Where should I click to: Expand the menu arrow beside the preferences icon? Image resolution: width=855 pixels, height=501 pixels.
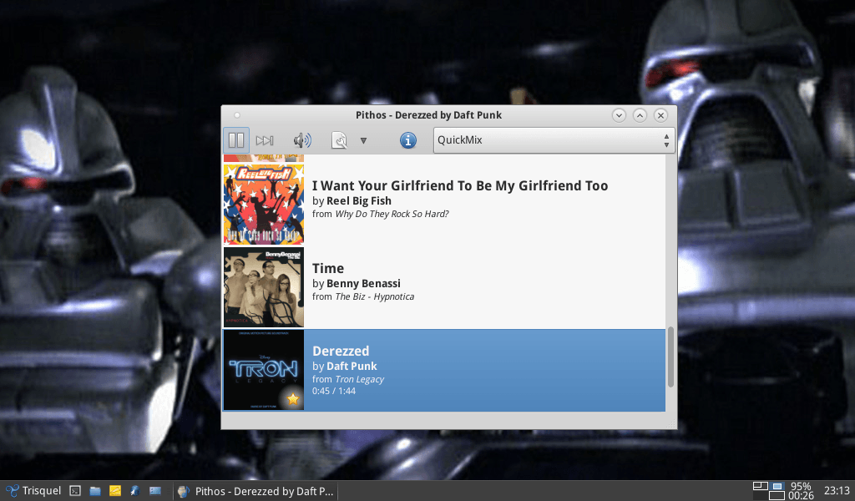click(x=363, y=140)
